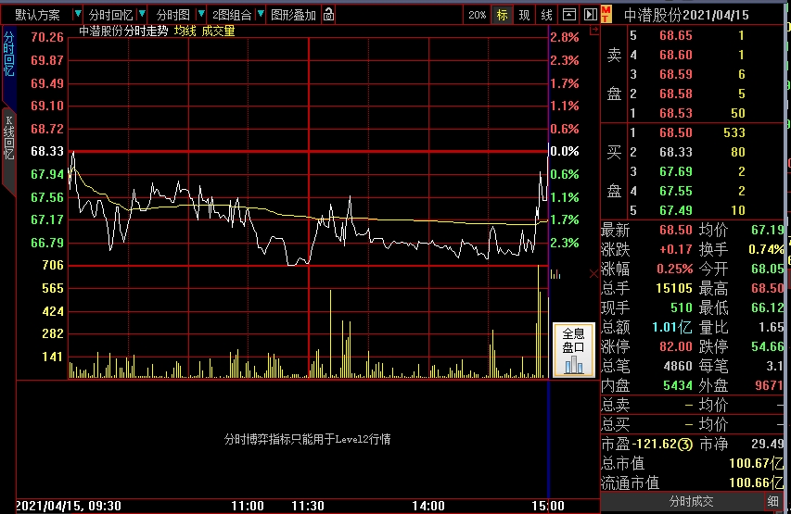Click the upward triangle toolbar icon

[569, 15]
